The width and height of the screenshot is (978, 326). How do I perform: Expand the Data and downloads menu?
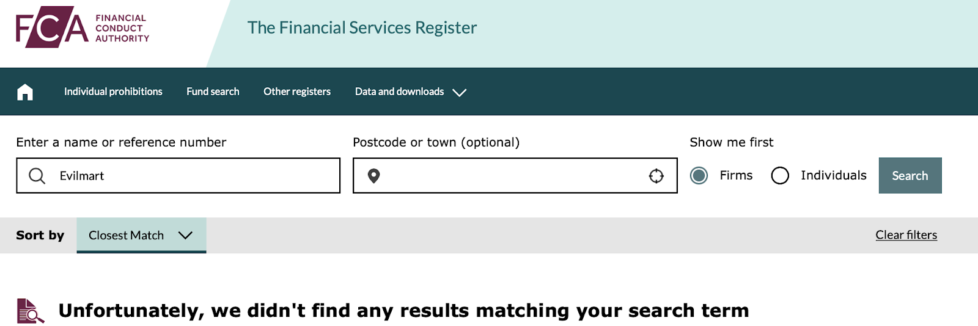(411, 92)
